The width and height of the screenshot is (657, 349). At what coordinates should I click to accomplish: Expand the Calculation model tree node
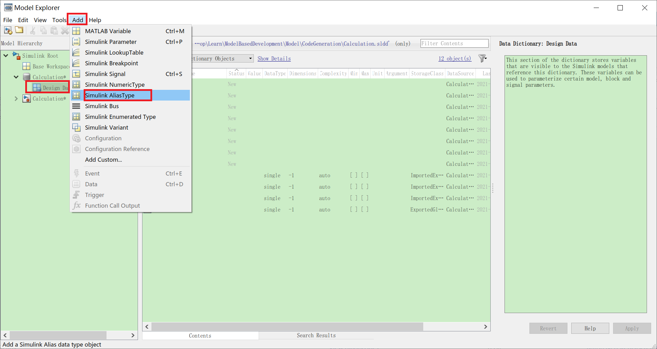(x=16, y=98)
